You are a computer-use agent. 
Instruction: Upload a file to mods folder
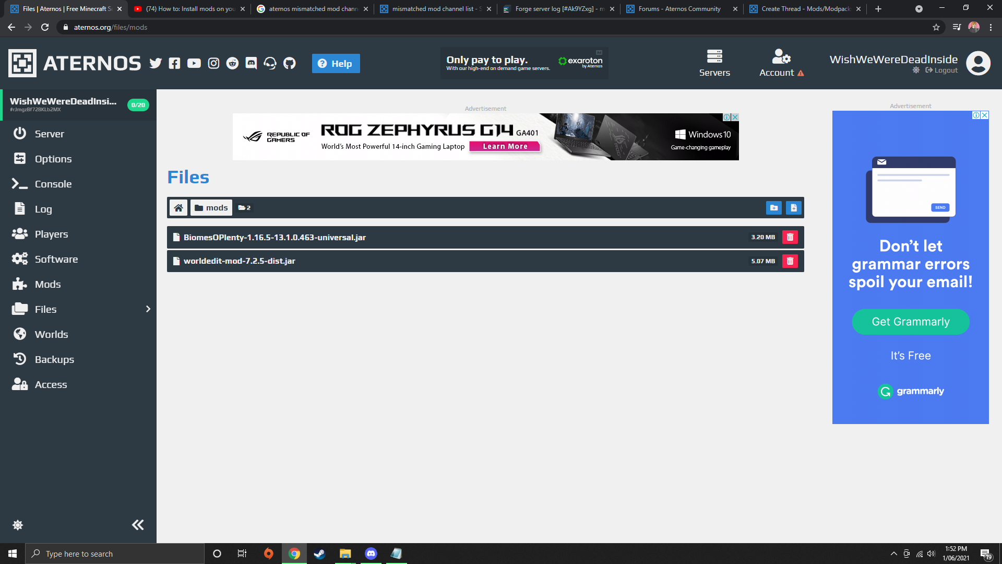(794, 208)
